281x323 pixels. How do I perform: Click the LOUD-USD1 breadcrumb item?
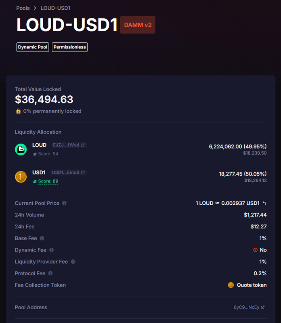pos(55,8)
